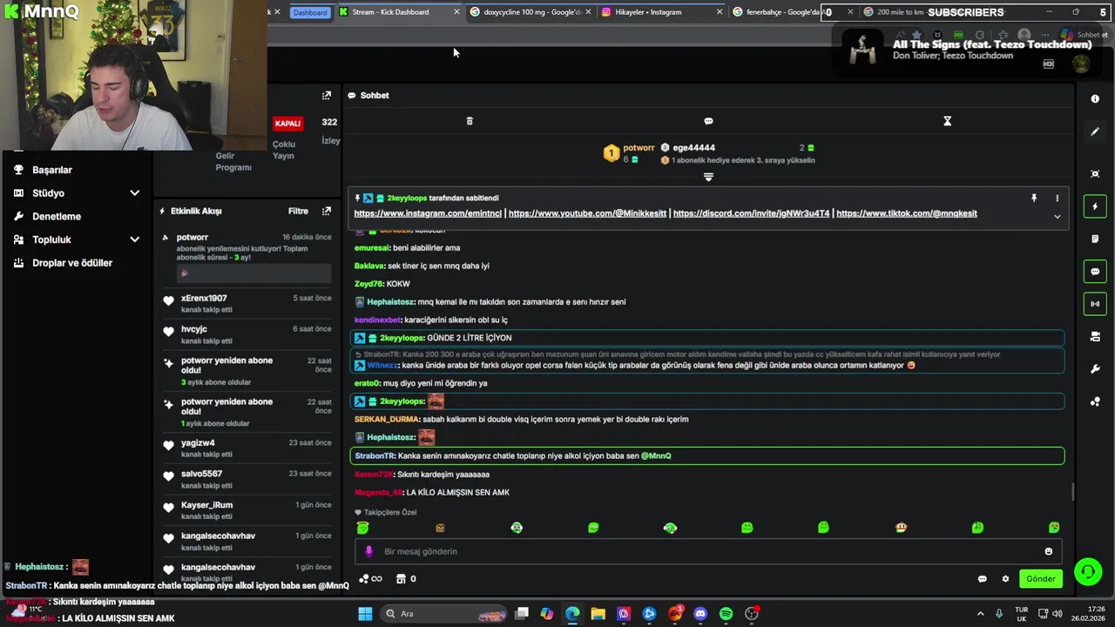Viewport: 1115px width, 627px height.
Task: Open emoji picker in message box
Action: point(1048,551)
